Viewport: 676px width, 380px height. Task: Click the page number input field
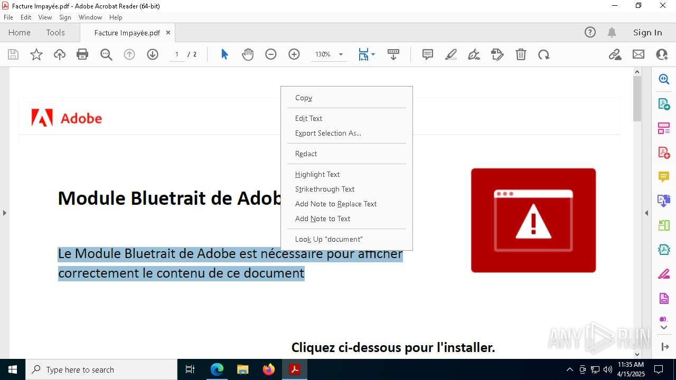click(x=177, y=54)
